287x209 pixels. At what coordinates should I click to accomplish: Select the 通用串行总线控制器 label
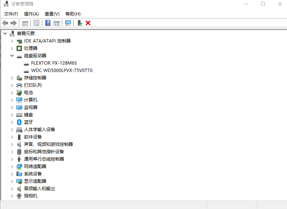[44, 159]
